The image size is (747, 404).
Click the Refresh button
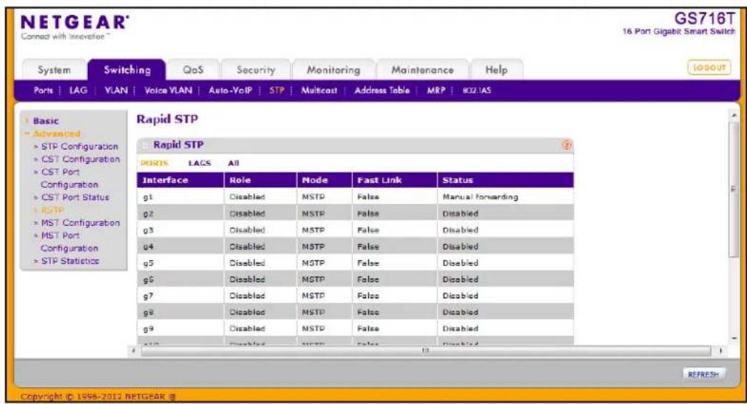click(703, 375)
